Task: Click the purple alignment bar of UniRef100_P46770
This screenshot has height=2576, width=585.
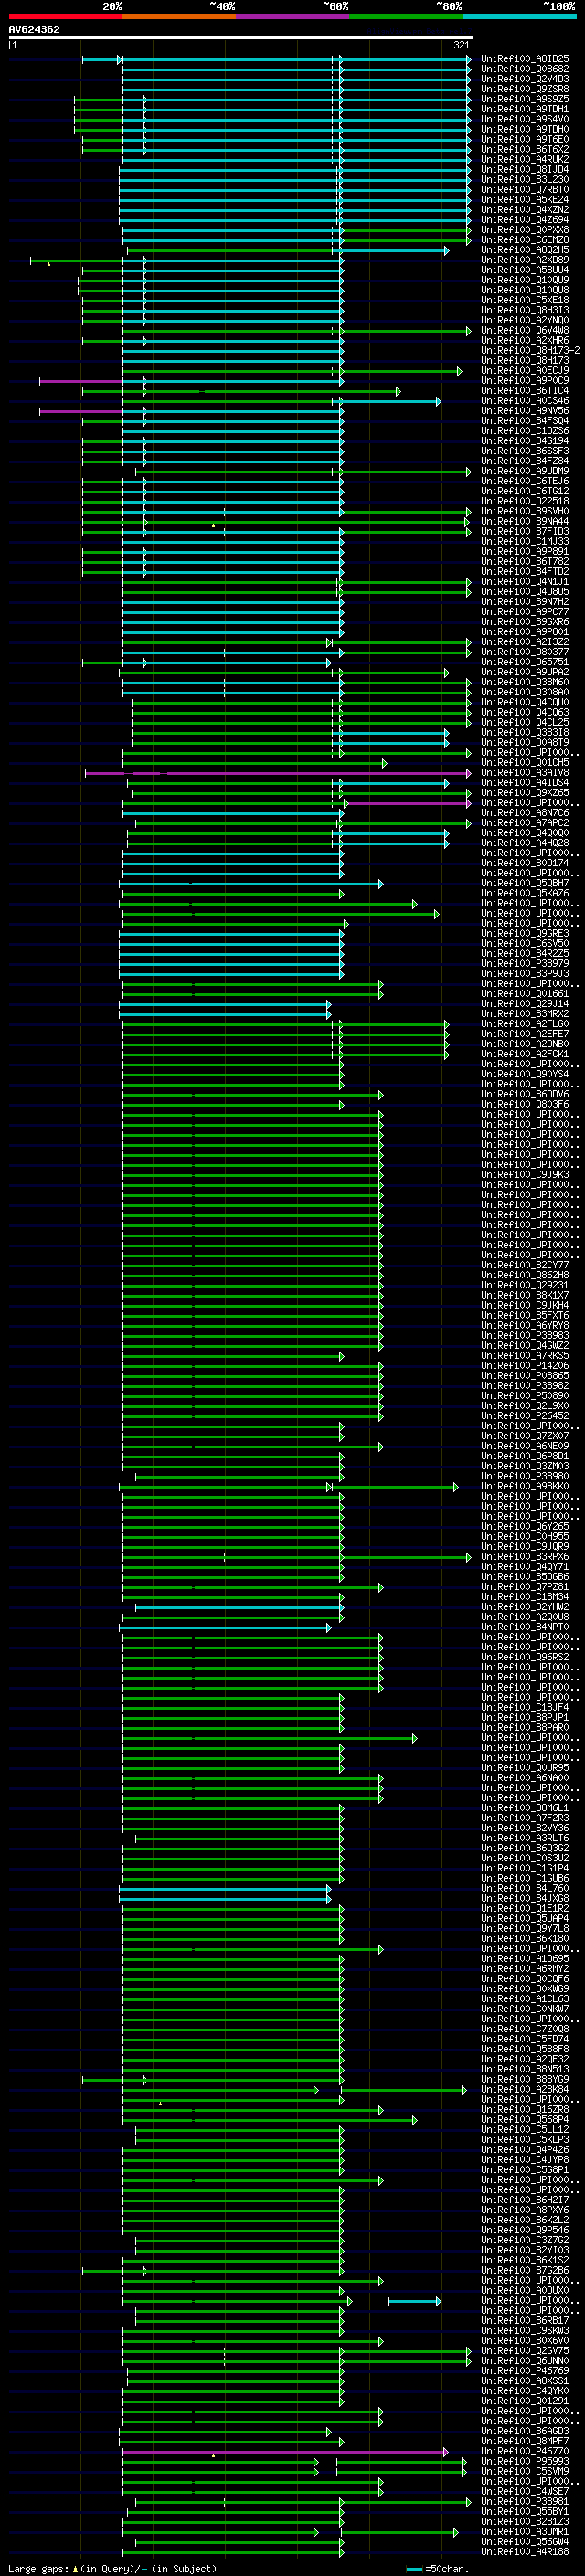Action: coord(285,2451)
